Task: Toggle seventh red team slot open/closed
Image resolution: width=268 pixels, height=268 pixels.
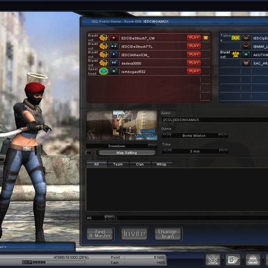Action: (206, 88)
